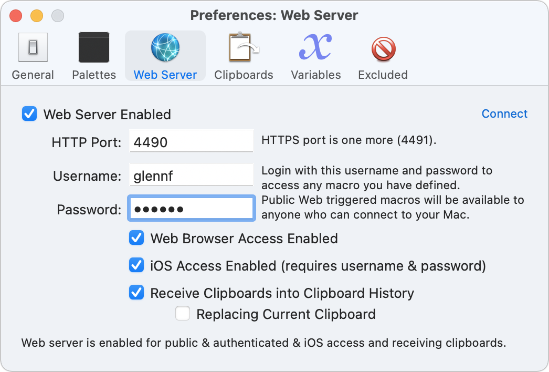The width and height of the screenshot is (549, 372).
Task: Open the Palettes black panel icon
Action: (94, 47)
